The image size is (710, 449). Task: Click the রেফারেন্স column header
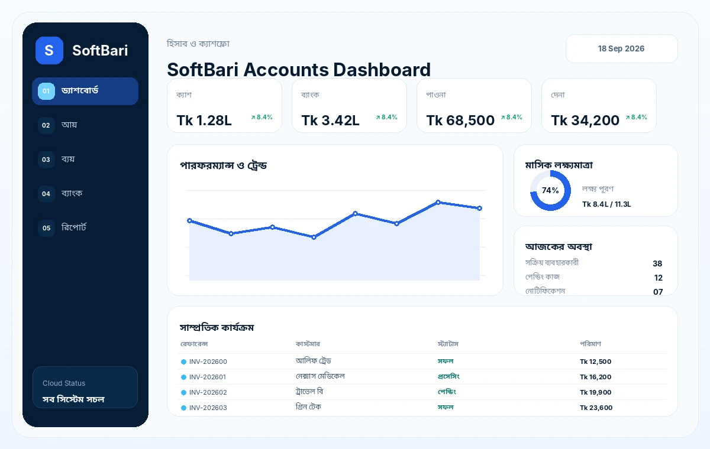[194, 344]
